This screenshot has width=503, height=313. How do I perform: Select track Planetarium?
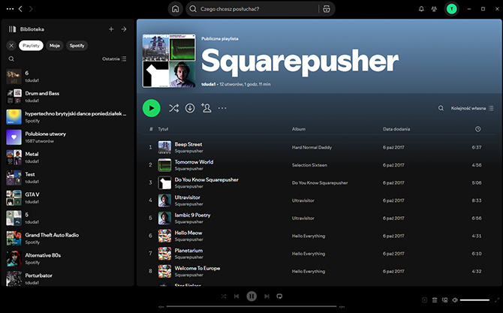[319, 254]
